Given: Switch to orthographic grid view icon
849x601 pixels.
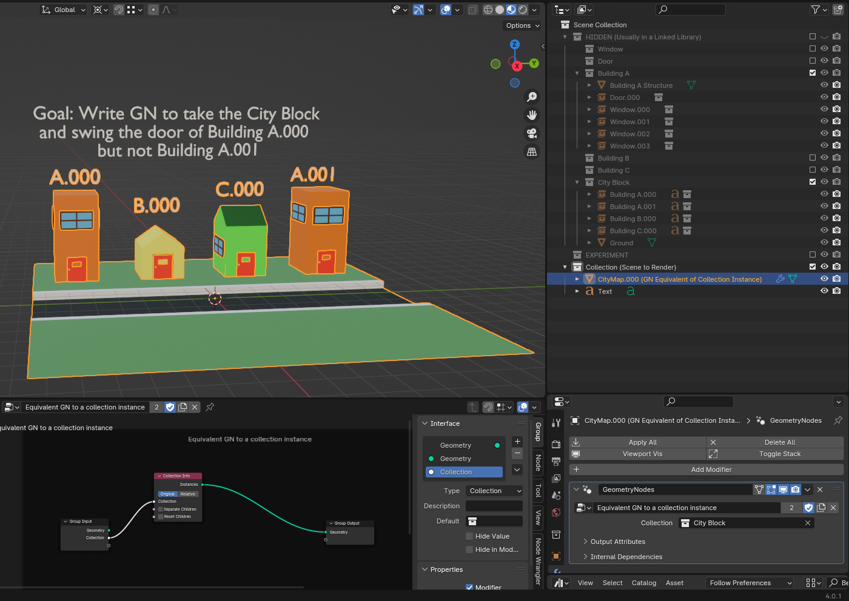Looking at the screenshot, I should [x=532, y=151].
